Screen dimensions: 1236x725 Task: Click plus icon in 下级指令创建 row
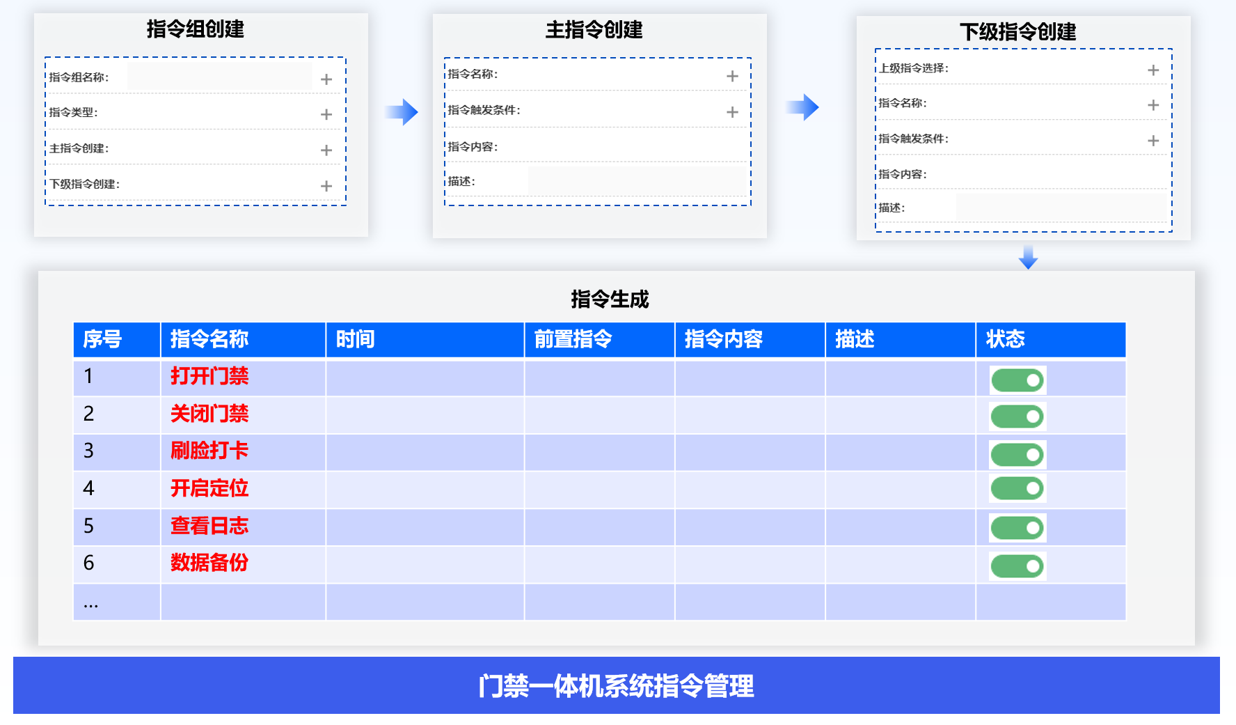[326, 186]
